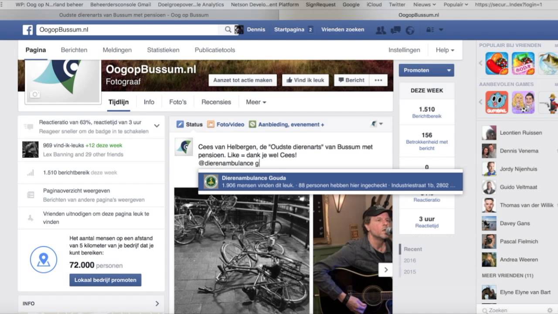Show next photo arrow

click(386, 270)
